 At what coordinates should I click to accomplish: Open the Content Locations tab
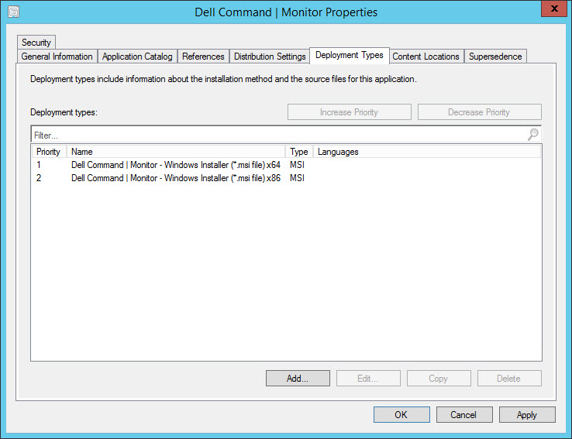[x=426, y=57]
